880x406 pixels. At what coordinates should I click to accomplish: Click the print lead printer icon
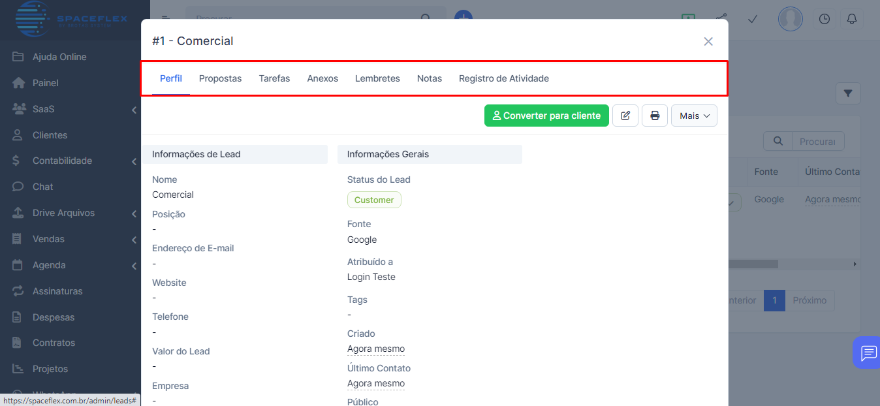click(655, 116)
